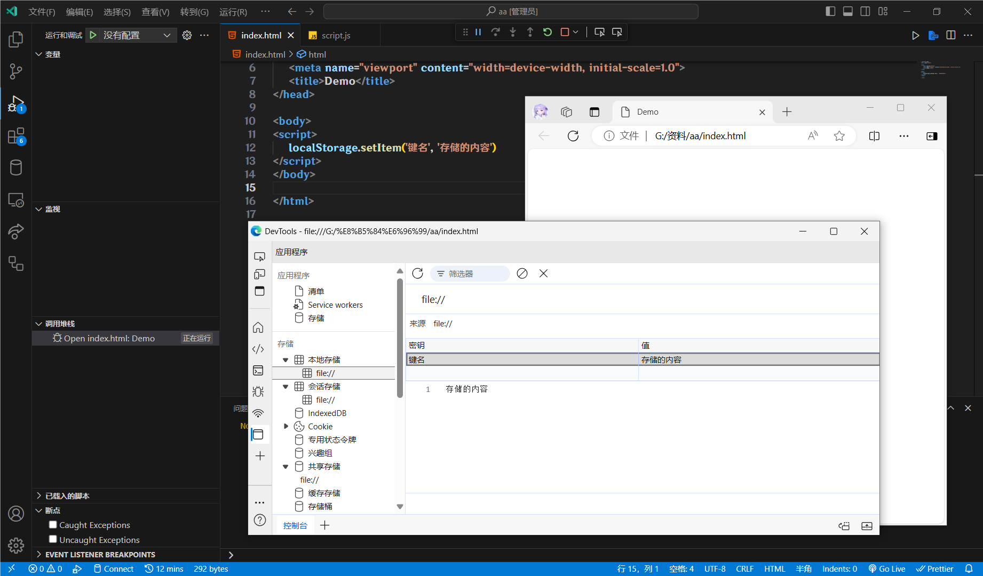Open Console tool icon in DevTools sidebar

tap(258, 371)
